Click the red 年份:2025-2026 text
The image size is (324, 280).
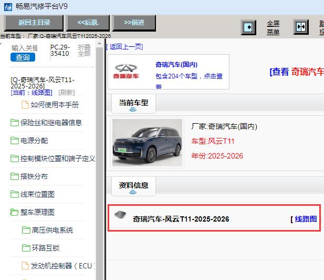(217, 156)
